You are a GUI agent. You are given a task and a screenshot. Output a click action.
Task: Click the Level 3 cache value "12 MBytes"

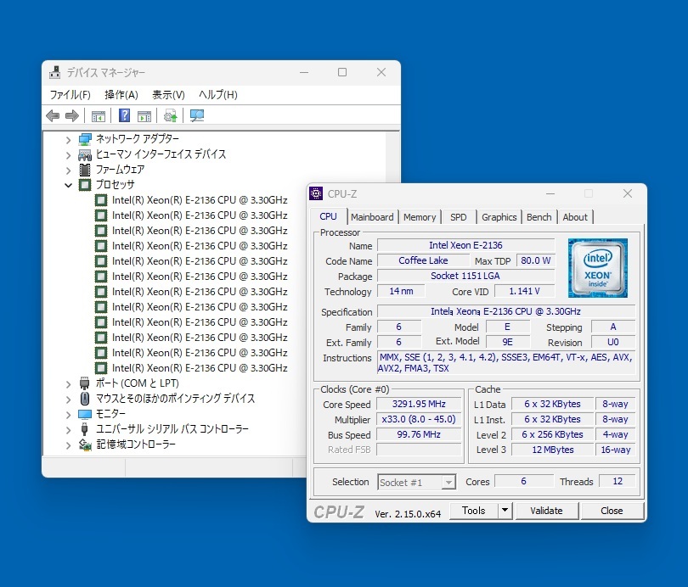click(553, 450)
